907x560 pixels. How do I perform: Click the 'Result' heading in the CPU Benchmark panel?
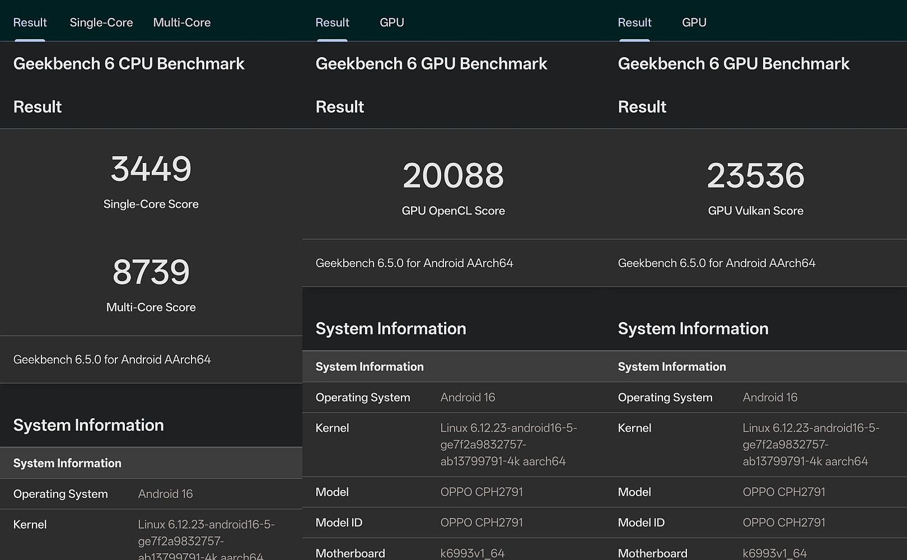pos(38,107)
